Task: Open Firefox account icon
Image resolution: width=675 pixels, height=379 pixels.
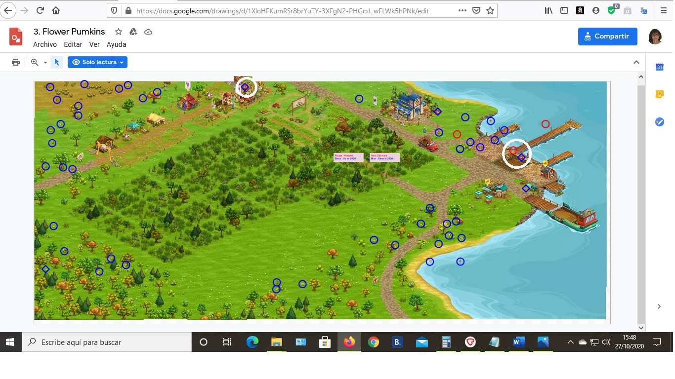Action: tap(596, 10)
